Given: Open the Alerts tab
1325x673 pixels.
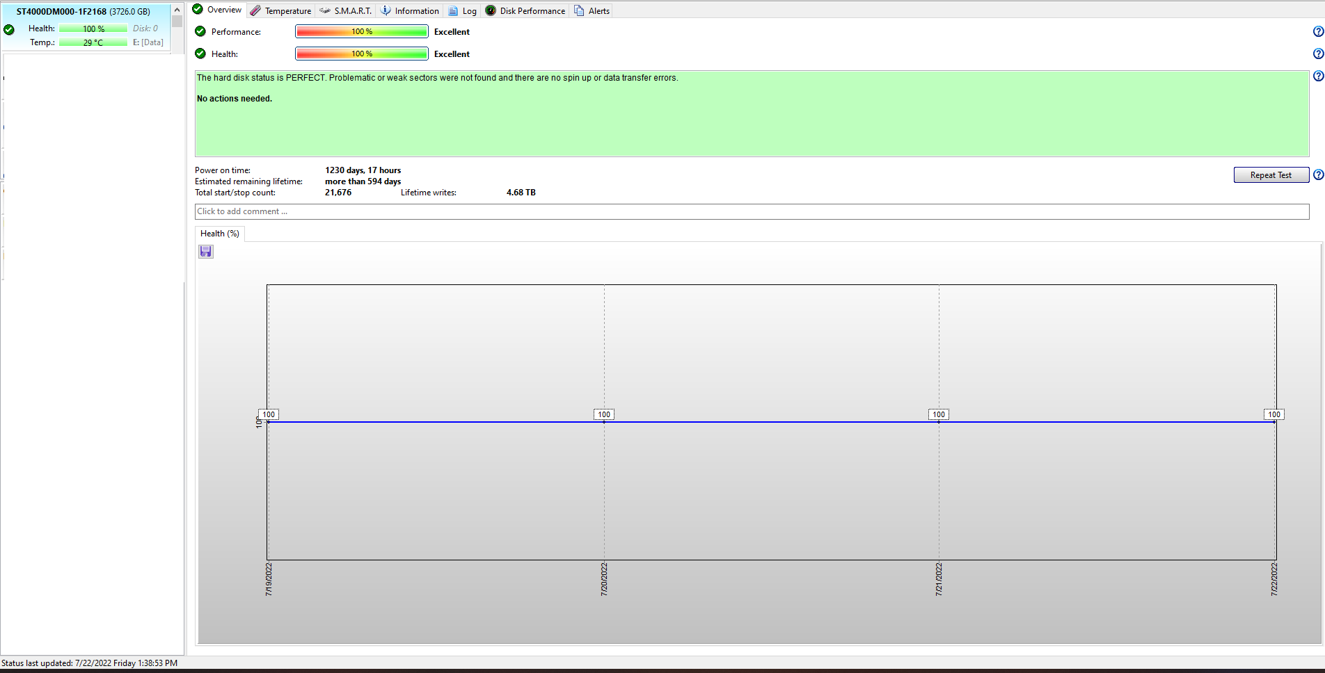Looking at the screenshot, I should pos(592,10).
